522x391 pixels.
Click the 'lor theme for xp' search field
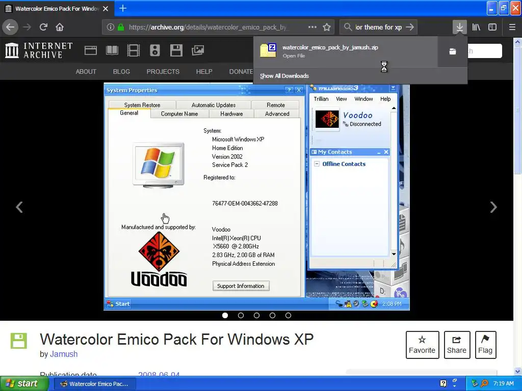(x=379, y=27)
